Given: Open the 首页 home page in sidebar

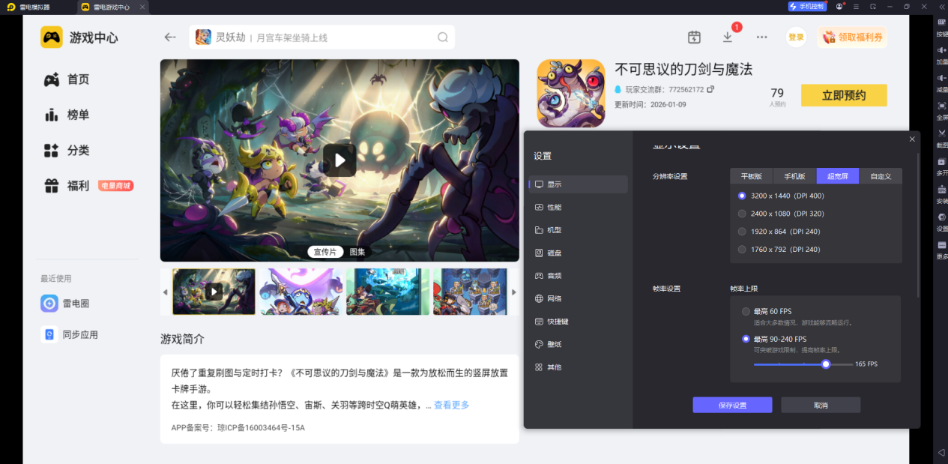Looking at the screenshot, I should pos(67,79).
